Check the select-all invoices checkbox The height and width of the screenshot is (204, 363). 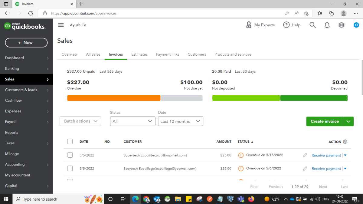point(70,141)
